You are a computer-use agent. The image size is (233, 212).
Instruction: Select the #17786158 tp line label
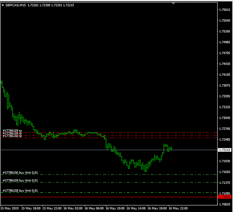[12, 133]
